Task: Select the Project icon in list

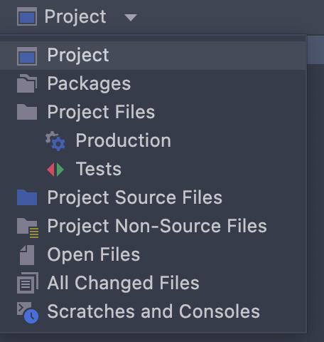Action: tap(27, 56)
